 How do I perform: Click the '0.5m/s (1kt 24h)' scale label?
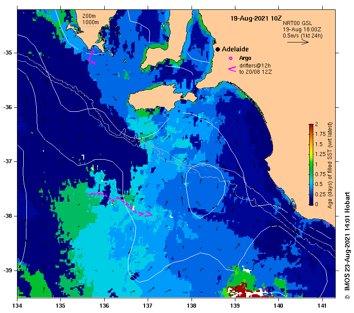(303, 36)
